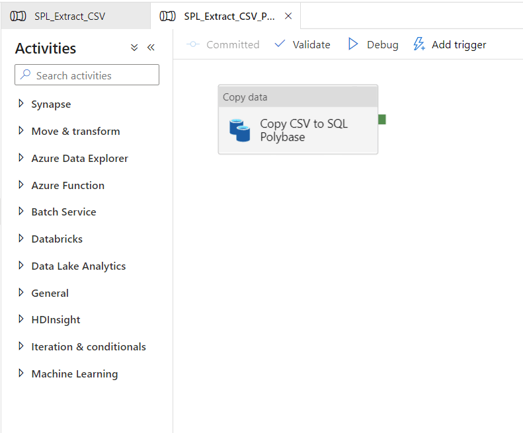Select the Machine Learning label

(75, 374)
